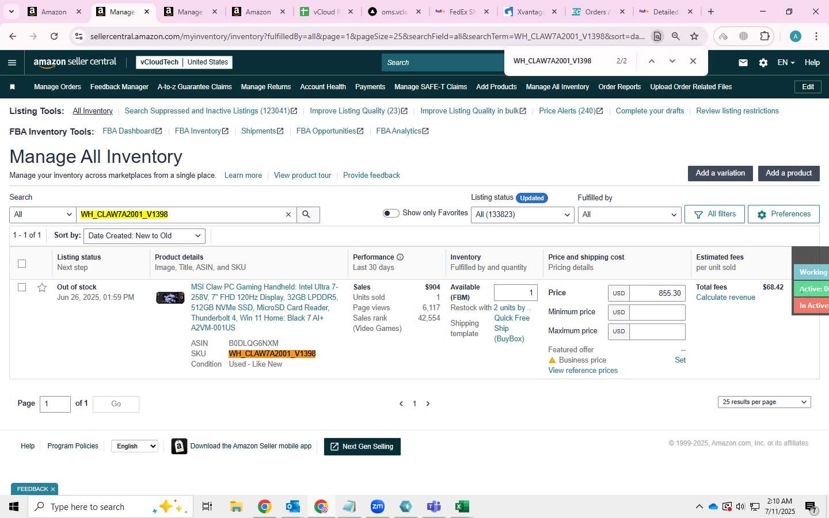The image size is (829, 518).
Task: Open Outlook from the taskbar
Action: pos(292,506)
